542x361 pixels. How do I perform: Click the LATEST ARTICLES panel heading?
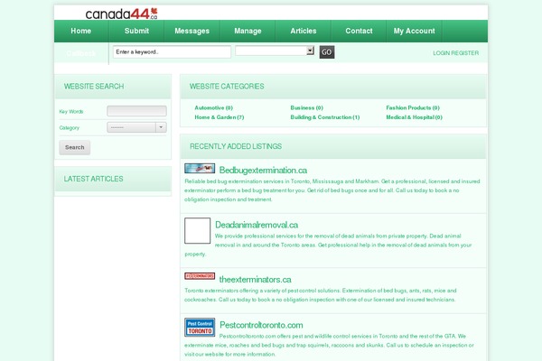tap(93, 179)
